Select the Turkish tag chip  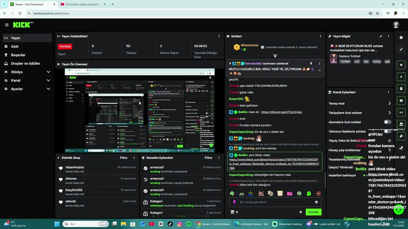(345, 61)
